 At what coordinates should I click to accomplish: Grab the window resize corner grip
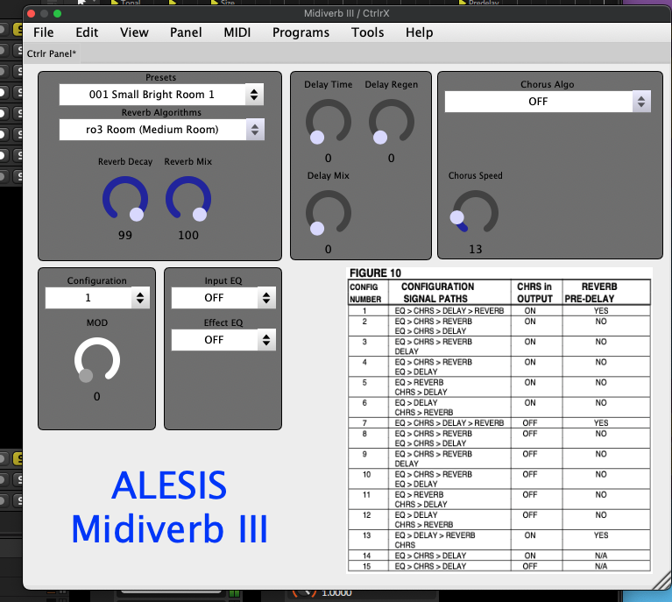click(662, 581)
